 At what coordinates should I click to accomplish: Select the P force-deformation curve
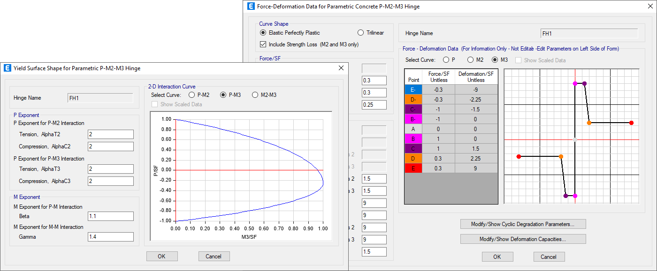pyautogui.click(x=445, y=60)
